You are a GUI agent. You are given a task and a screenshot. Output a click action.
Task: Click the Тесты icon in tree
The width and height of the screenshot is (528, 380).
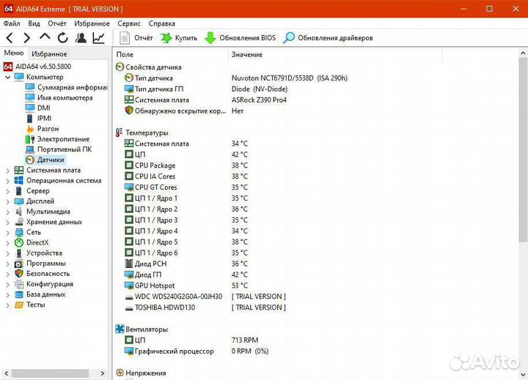point(19,305)
